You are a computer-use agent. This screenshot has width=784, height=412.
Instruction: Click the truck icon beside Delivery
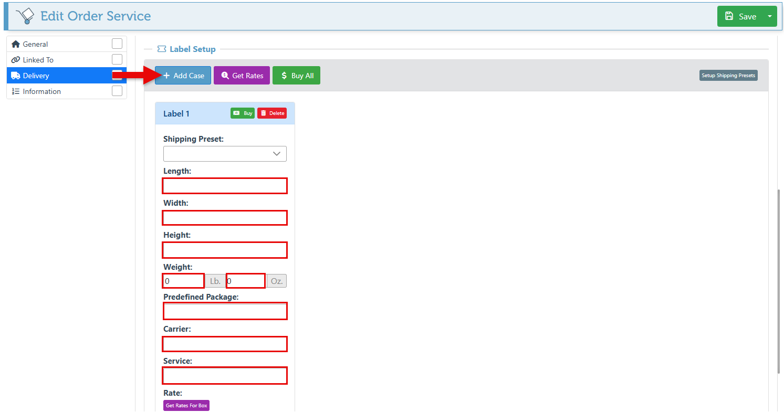pos(16,76)
